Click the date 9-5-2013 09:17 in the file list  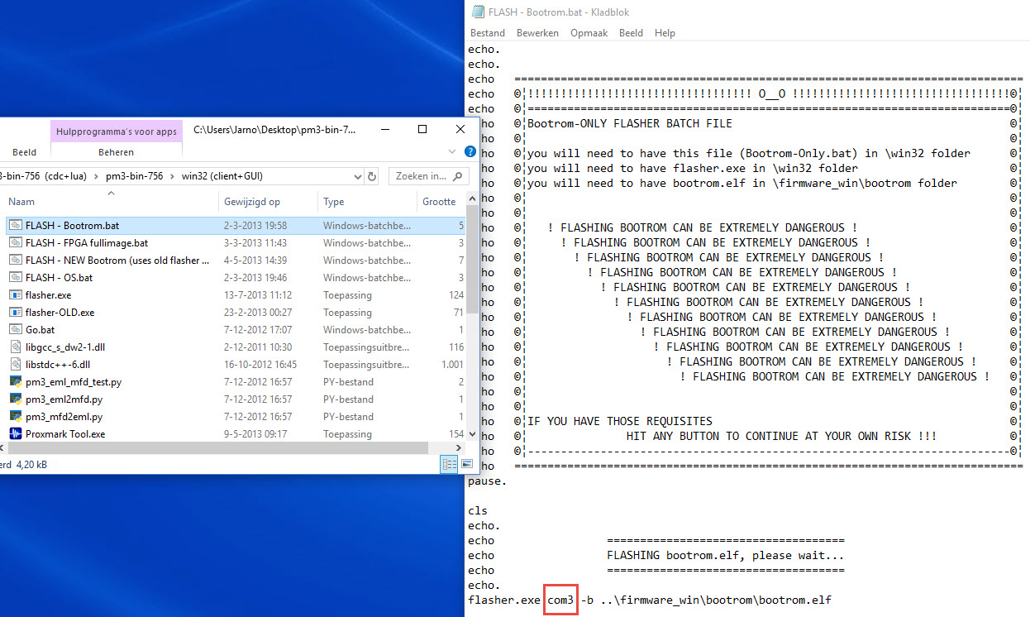click(254, 434)
